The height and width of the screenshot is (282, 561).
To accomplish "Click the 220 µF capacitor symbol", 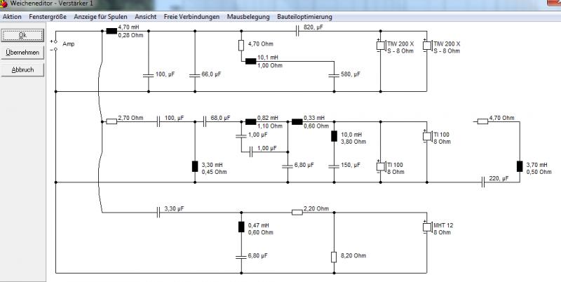I will tap(483, 182).
